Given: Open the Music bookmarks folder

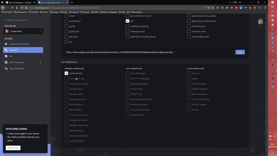Looking at the screenshot, I should pos(64,12).
